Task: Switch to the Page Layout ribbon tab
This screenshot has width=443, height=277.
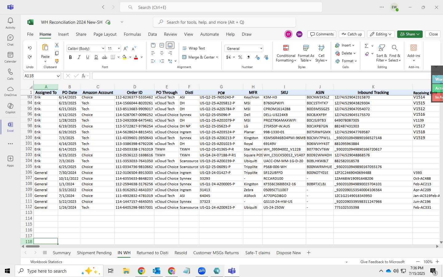Action: 105,34
